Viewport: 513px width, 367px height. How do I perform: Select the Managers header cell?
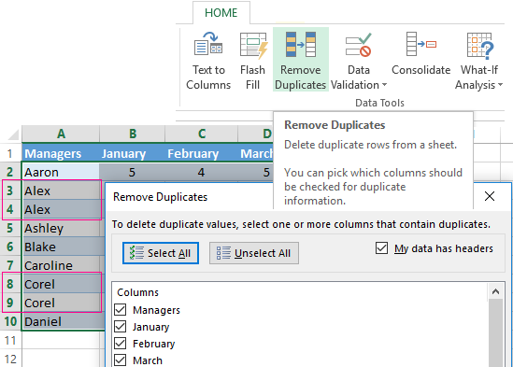tap(61, 153)
